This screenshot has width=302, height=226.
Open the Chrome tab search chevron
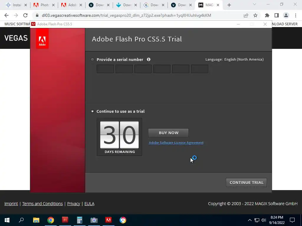coord(255,4)
